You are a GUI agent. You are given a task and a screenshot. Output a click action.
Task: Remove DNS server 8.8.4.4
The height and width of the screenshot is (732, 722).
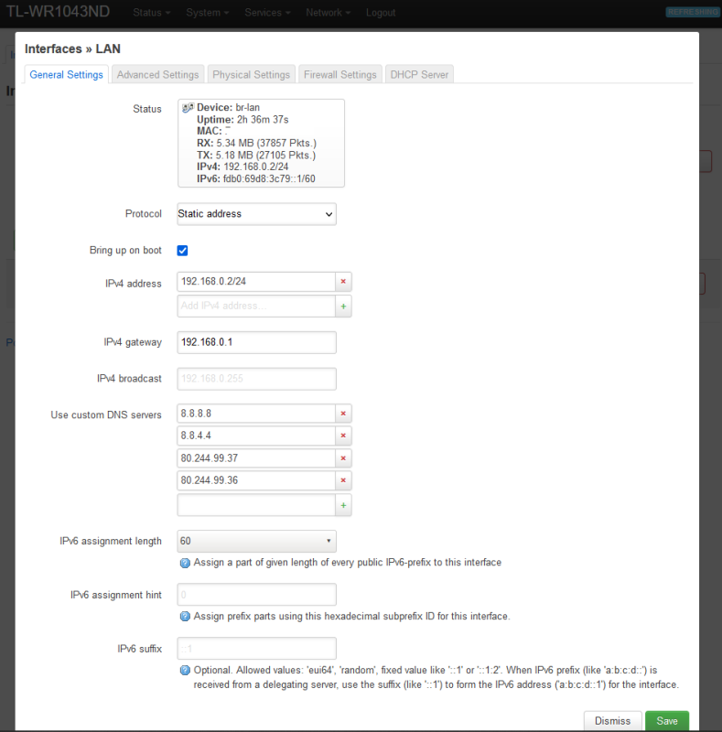343,436
